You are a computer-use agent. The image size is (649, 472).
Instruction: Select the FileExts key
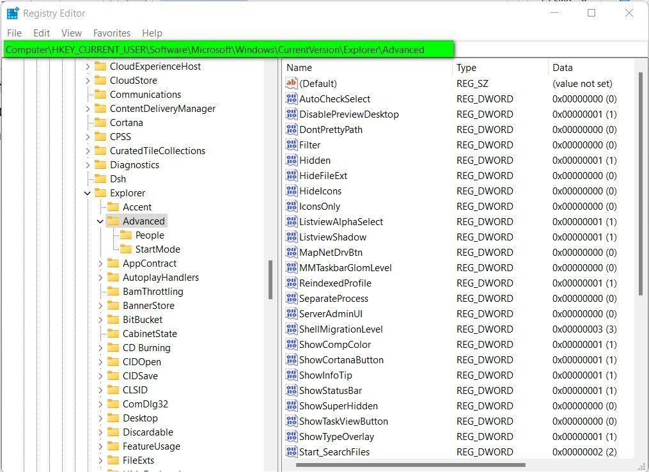tap(138, 460)
